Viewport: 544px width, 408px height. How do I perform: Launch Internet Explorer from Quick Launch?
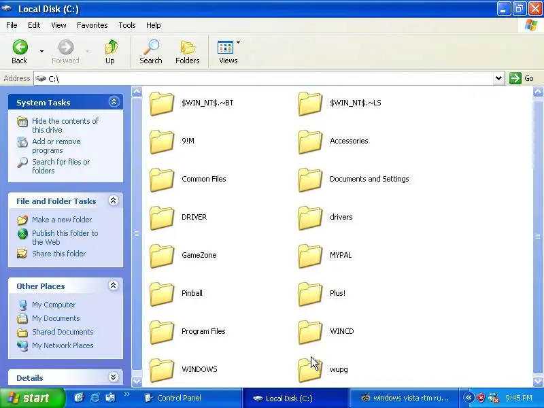(x=95, y=398)
